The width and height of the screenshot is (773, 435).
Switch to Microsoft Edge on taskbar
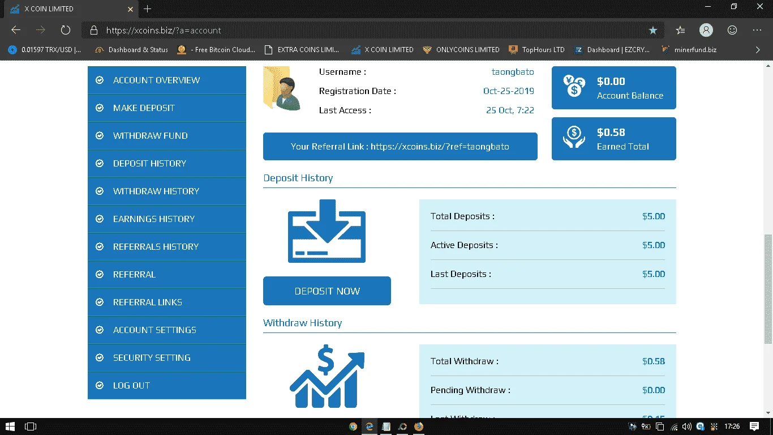(370, 427)
